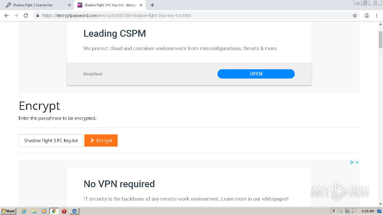
Task: Select the Shadow Fight 3 PC Key.txt tab
Action: [x=109, y=5]
